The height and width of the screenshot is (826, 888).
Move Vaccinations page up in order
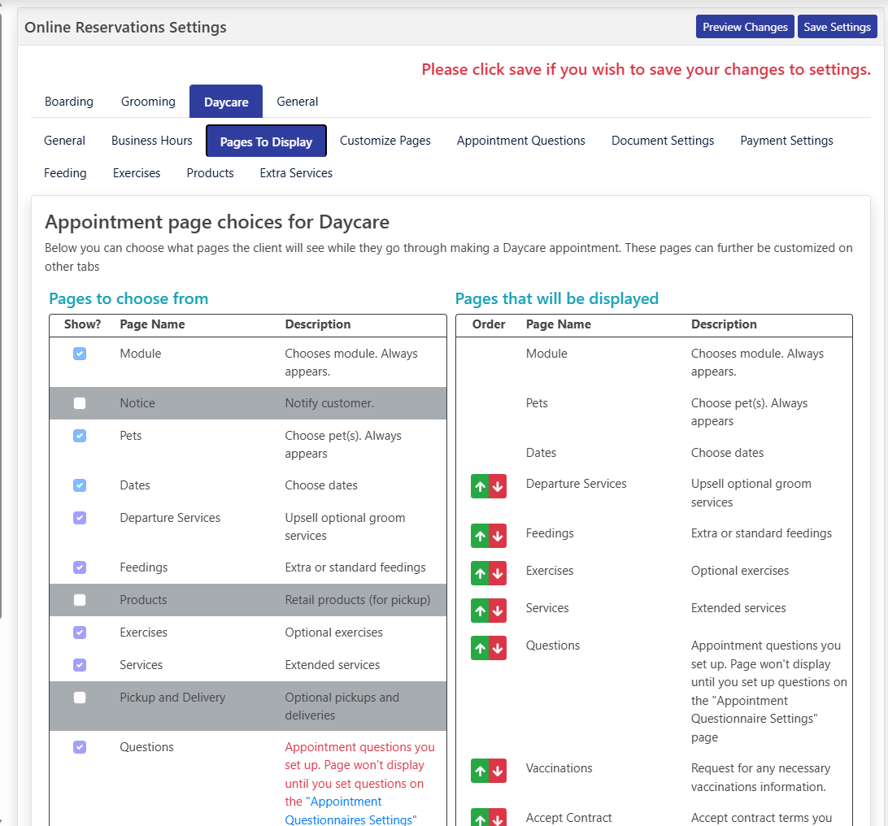tap(480, 771)
